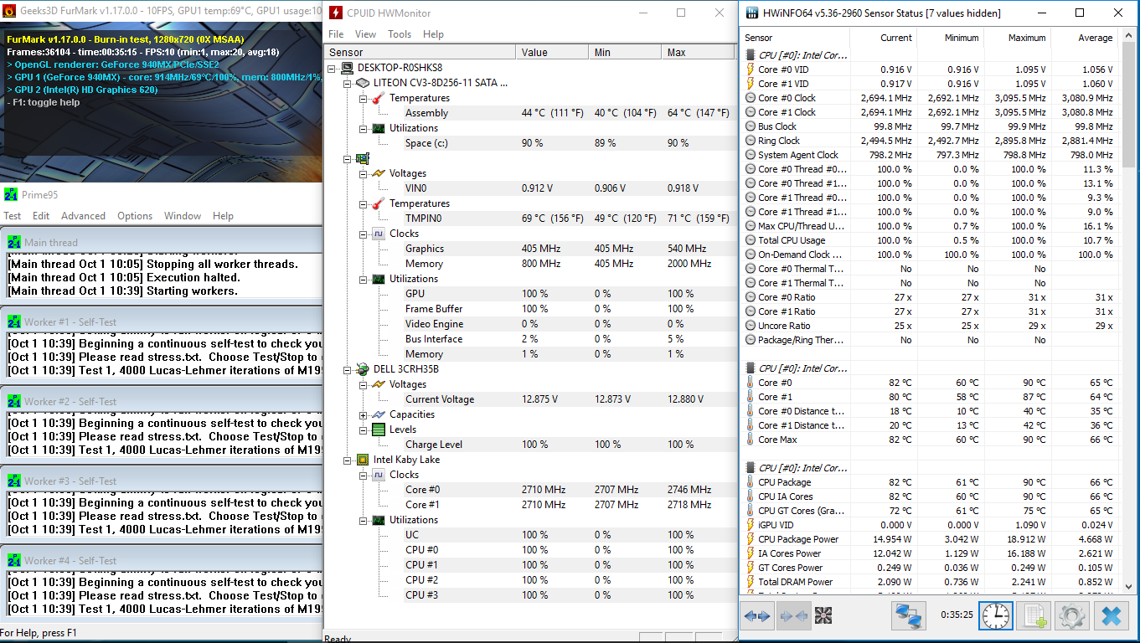Screen dimensions: 1140x643
Task: Click the HWiNFO64 title bar icon
Action: click(751, 13)
